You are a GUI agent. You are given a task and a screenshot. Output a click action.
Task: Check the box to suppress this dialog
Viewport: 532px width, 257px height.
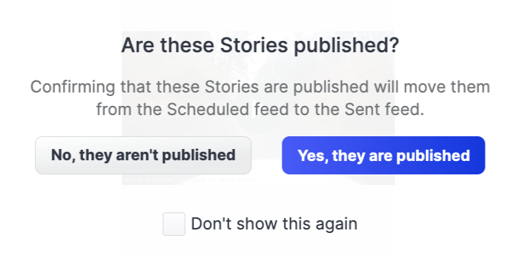click(x=174, y=224)
